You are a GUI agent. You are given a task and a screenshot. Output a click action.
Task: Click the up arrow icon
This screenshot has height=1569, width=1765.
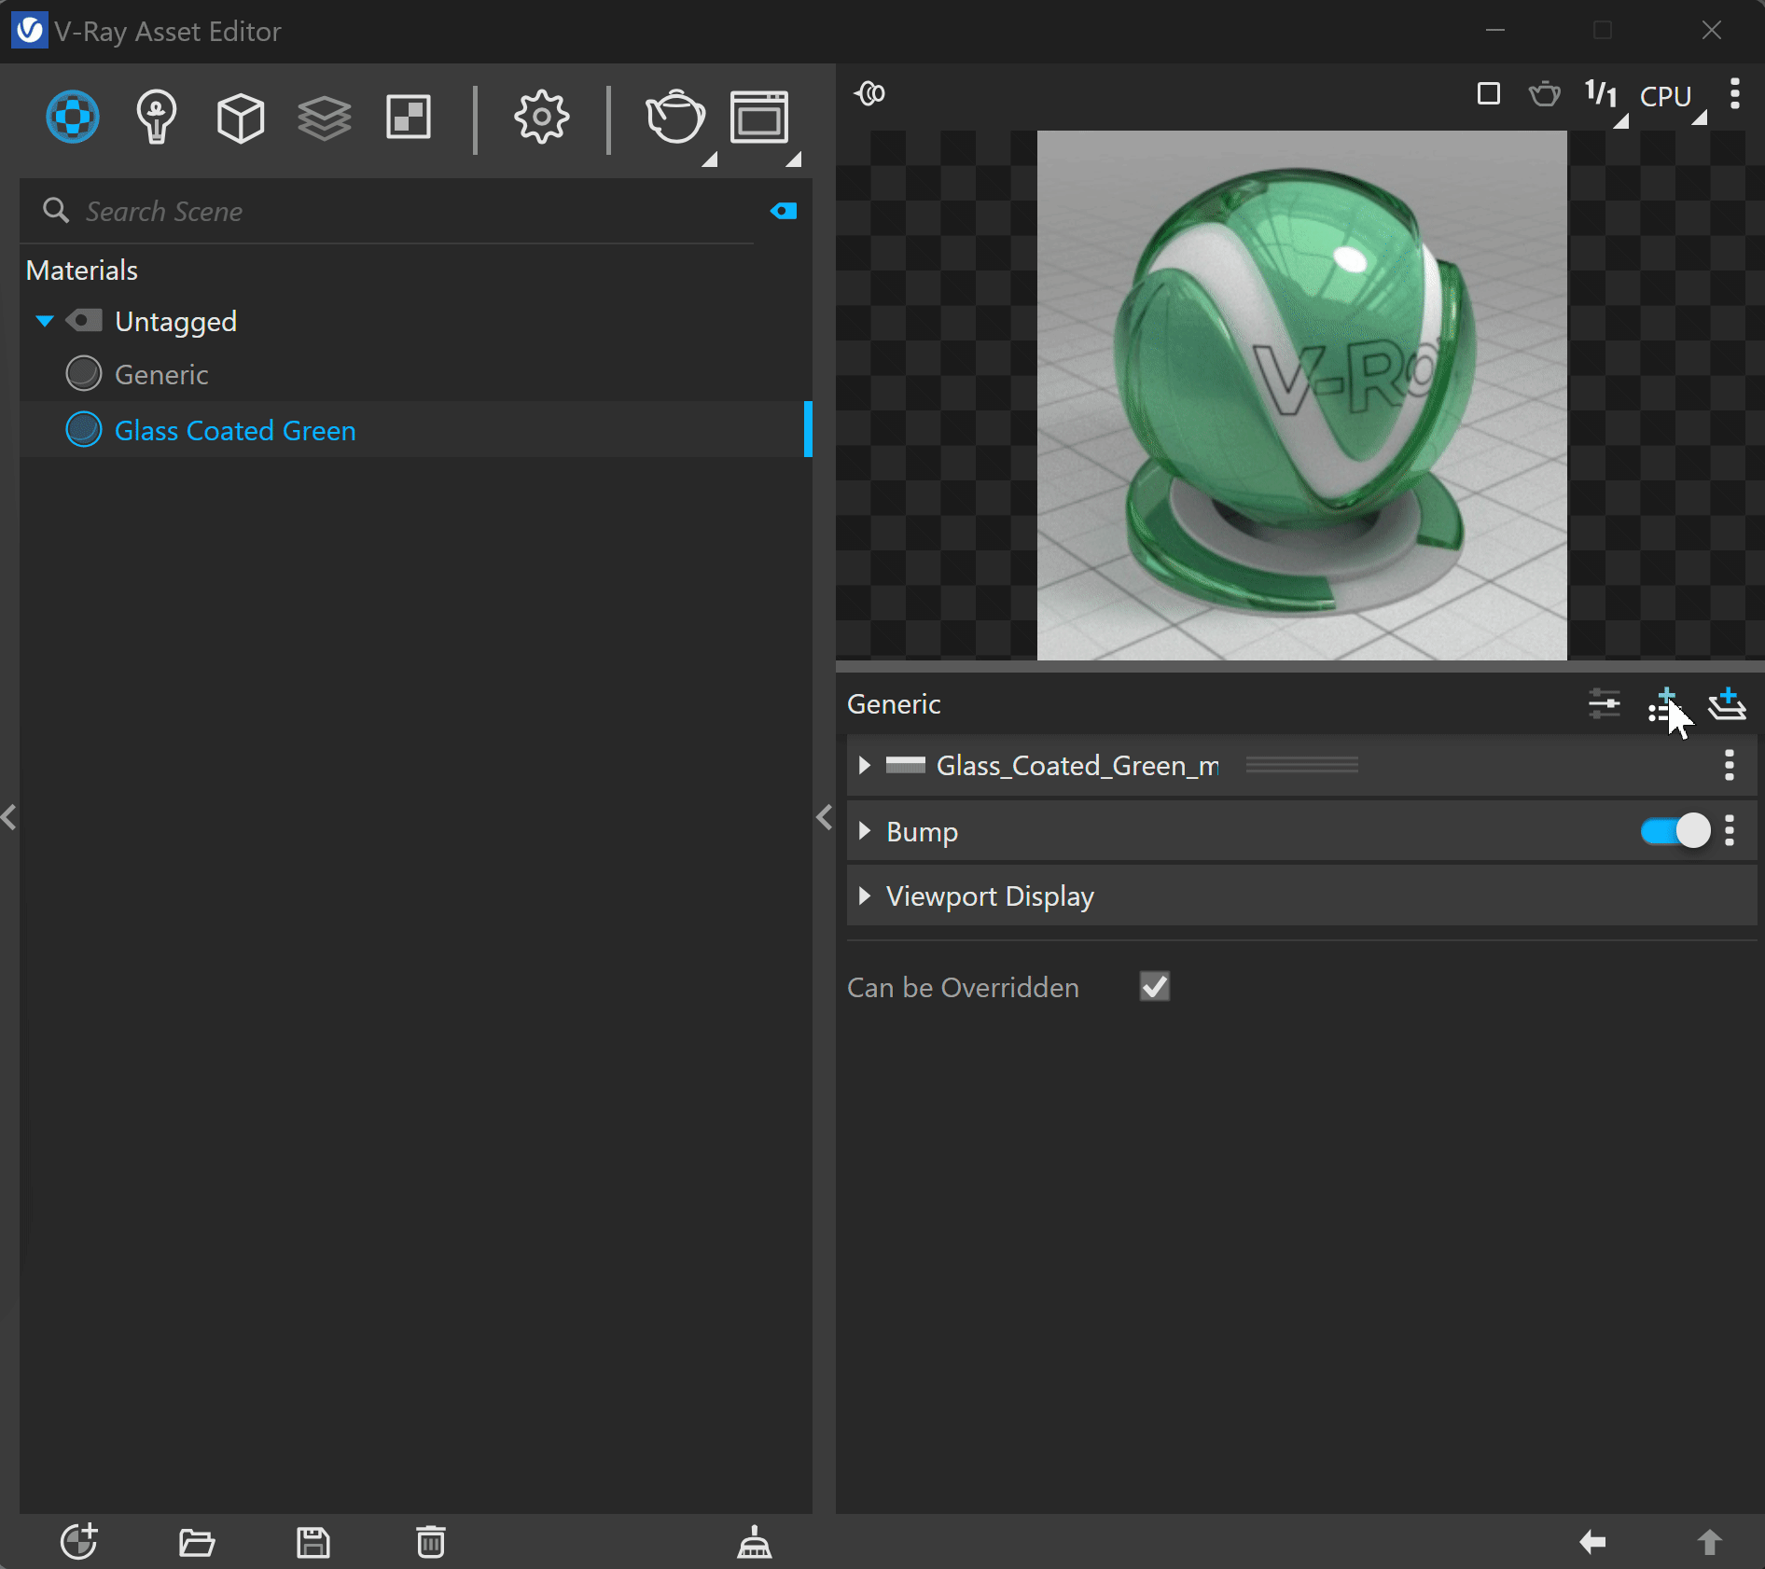click(1709, 1542)
